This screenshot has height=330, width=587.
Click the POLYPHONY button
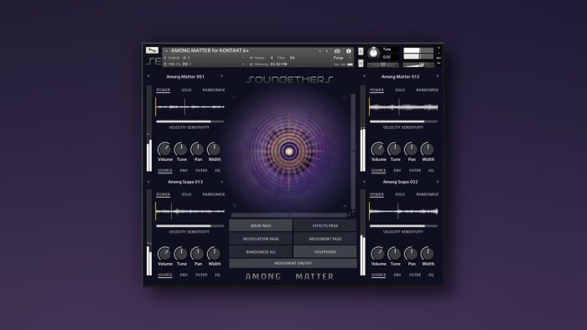(x=325, y=252)
